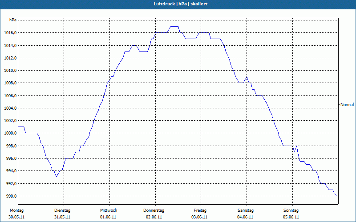Click the 992,0 axis value
Viewport: 356px width, 222px height.
pyautogui.click(x=11, y=183)
